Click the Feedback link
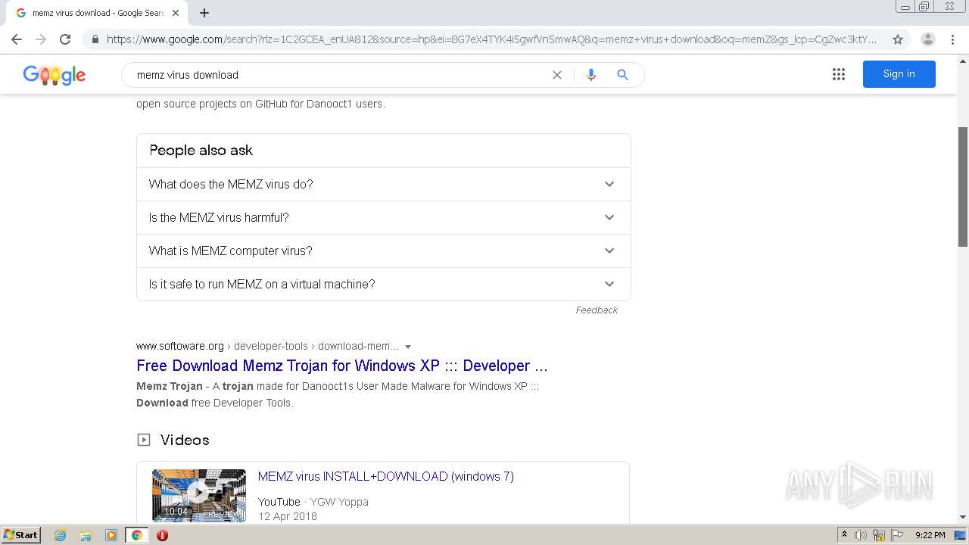The width and height of the screenshot is (969, 545). click(597, 310)
